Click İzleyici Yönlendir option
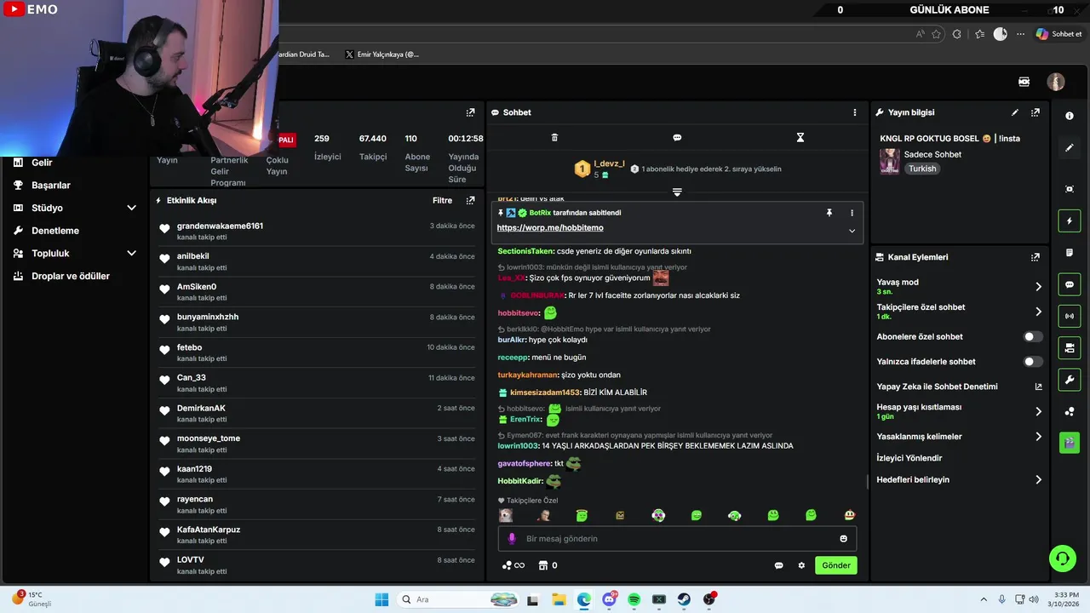Viewport: 1090px width, 613px height. pyautogui.click(x=909, y=458)
